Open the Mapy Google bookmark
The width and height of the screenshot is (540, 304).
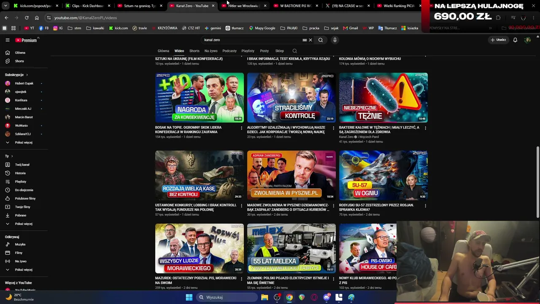point(262,28)
